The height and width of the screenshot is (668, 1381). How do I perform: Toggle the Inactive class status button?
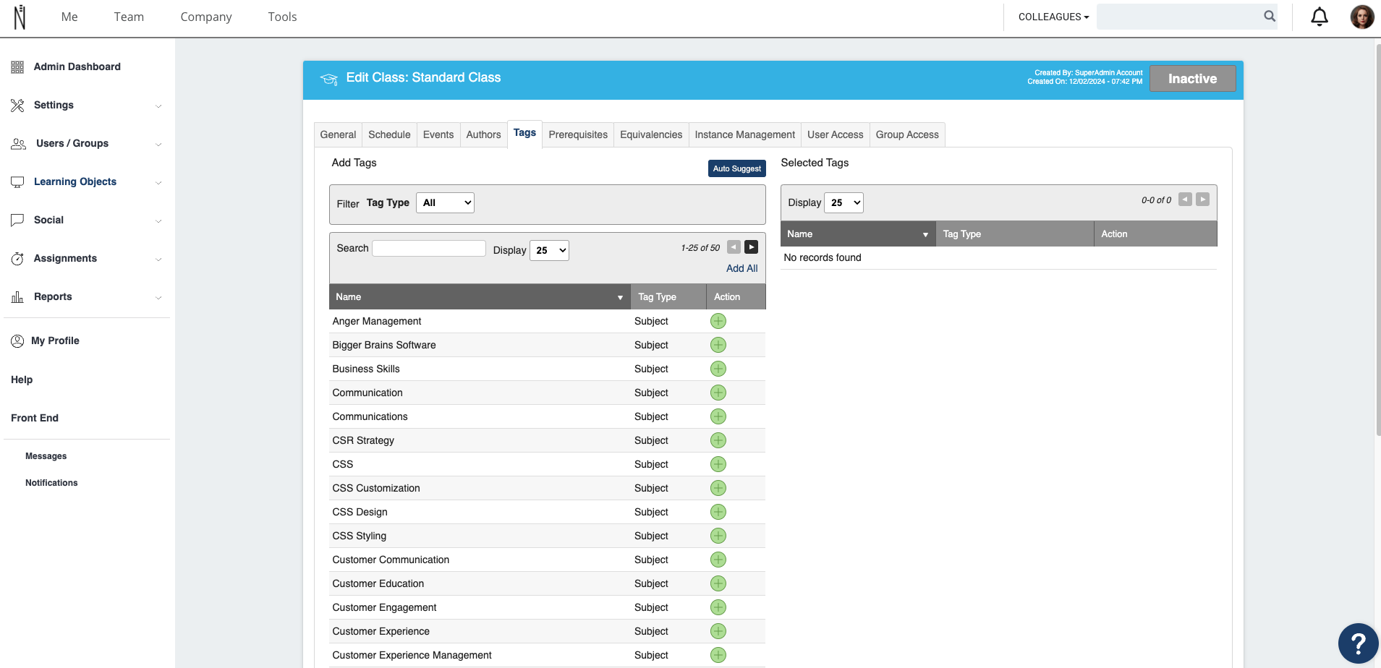pos(1192,79)
